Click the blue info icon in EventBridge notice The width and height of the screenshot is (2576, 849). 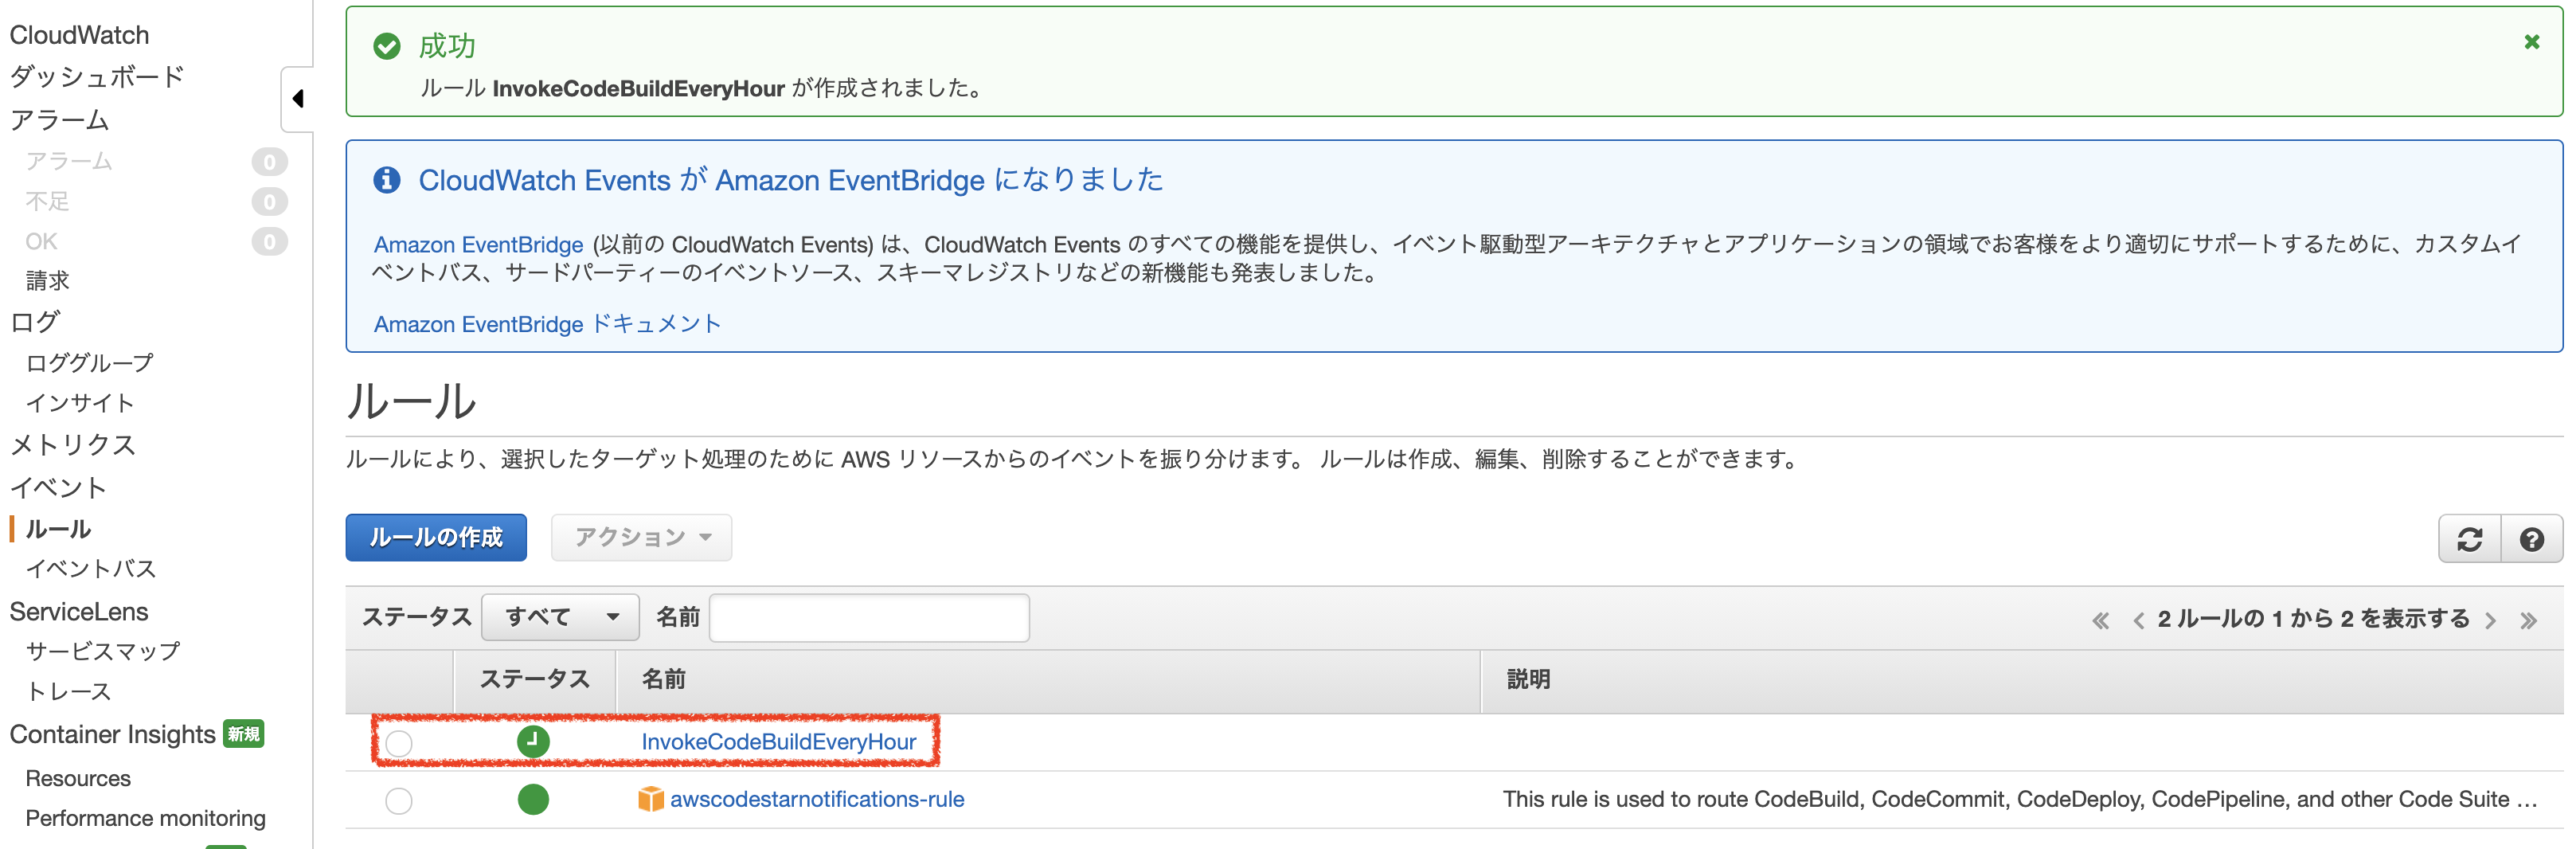pyautogui.click(x=387, y=180)
